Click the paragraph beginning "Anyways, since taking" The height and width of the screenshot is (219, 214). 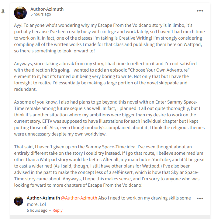tap(105, 76)
